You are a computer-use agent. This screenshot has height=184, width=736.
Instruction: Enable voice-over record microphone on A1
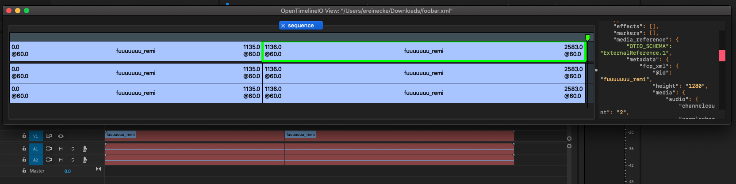coord(84,149)
